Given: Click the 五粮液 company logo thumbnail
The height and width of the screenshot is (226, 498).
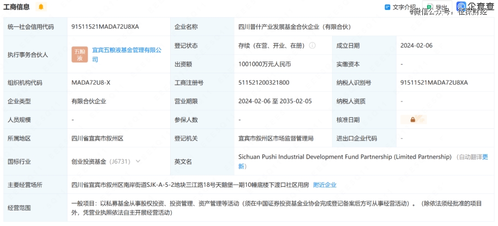Looking at the screenshot, I should [80, 54].
